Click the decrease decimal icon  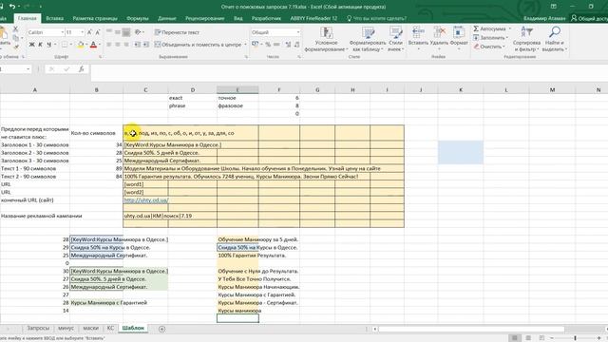tap(296, 45)
